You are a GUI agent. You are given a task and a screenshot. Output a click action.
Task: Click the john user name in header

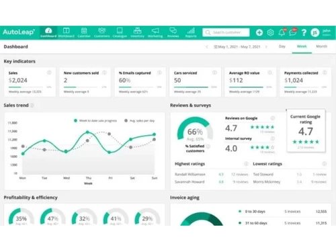pyautogui.click(x=327, y=31)
